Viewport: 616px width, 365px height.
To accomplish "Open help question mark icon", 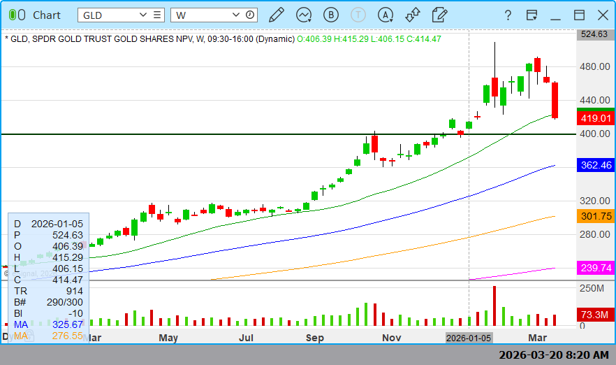I will point(508,15).
